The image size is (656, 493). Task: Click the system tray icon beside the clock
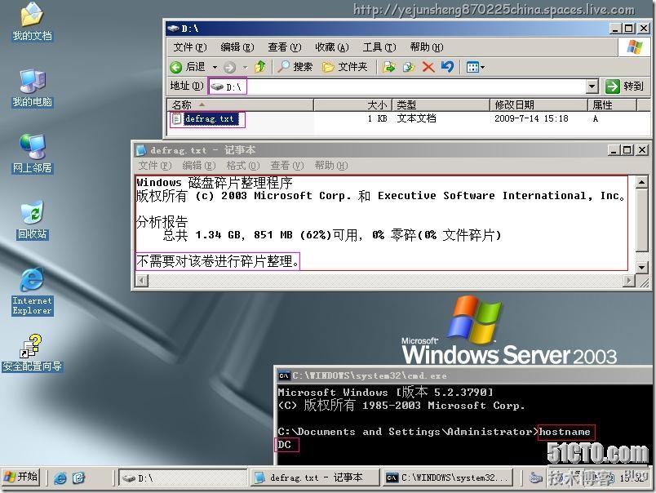click(535, 477)
